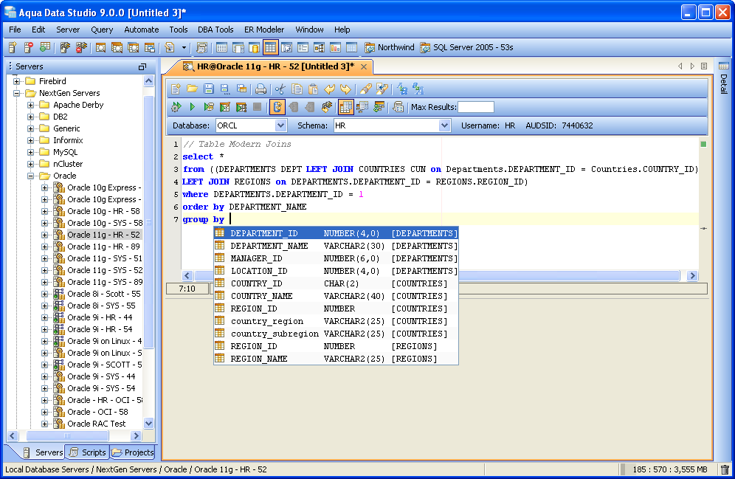735x479 pixels.
Task: Click the brush icon after the Redo arrow
Action: (x=365, y=89)
